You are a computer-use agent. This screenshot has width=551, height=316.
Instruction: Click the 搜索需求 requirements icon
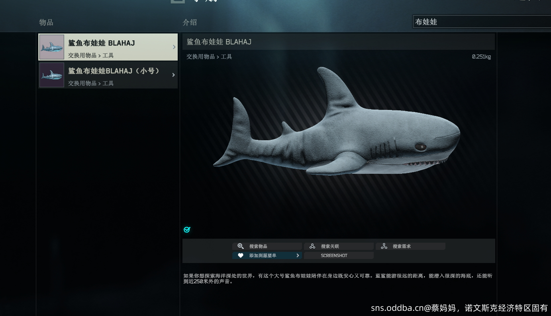[x=384, y=246]
